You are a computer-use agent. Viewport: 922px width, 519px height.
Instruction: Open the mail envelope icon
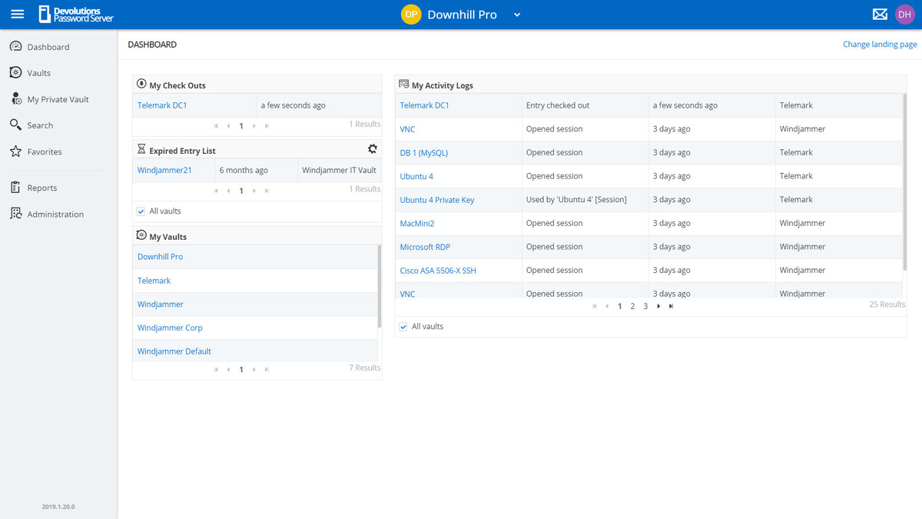pyautogui.click(x=880, y=15)
